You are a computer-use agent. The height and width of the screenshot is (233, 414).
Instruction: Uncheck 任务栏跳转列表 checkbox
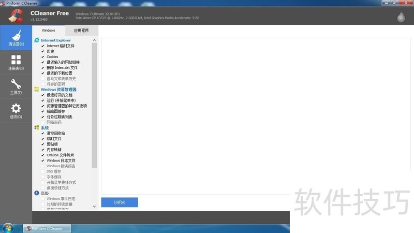[43, 117]
